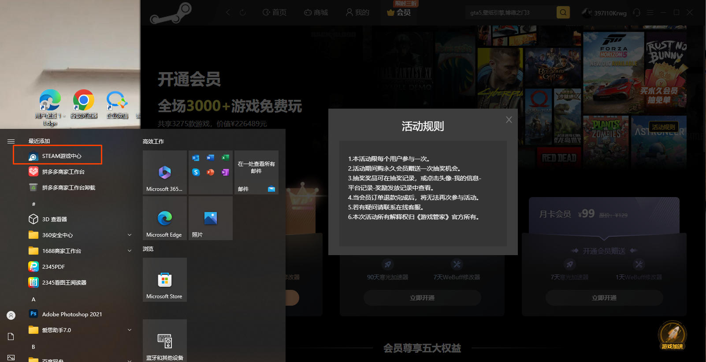The image size is (706, 362).
Task: Open the 照片 Photos tile
Action: tap(211, 218)
